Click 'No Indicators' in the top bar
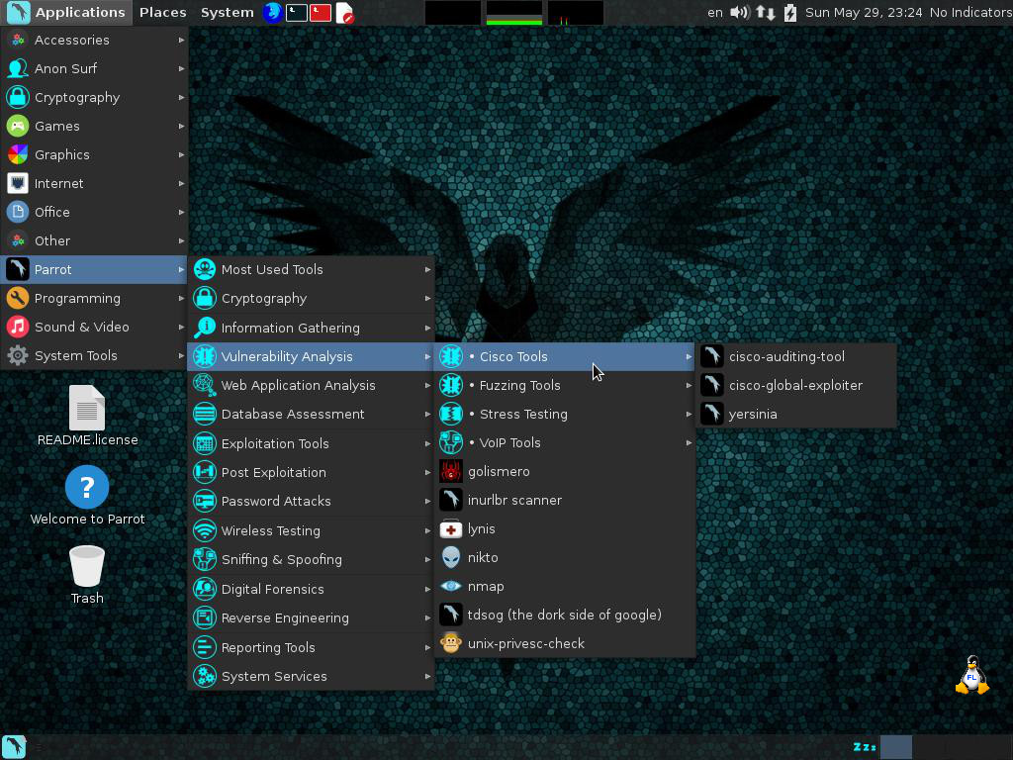Image resolution: width=1013 pixels, height=760 pixels. coord(969,13)
